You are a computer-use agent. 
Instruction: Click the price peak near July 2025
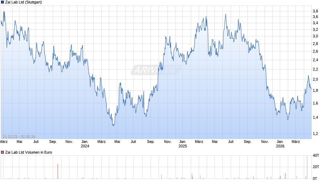coord(225,14)
